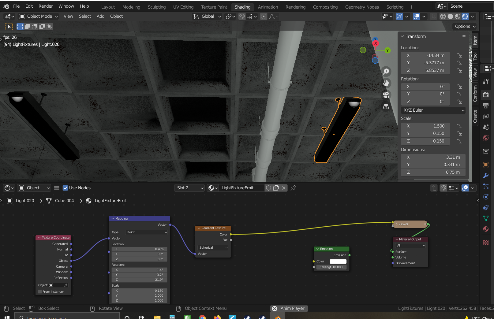The image size is (494, 319).
Task: Open the Render properties tab
Action: pos(486,95)
